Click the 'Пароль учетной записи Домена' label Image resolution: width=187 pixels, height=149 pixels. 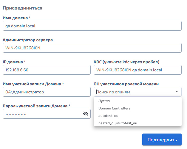coord(36,106)
